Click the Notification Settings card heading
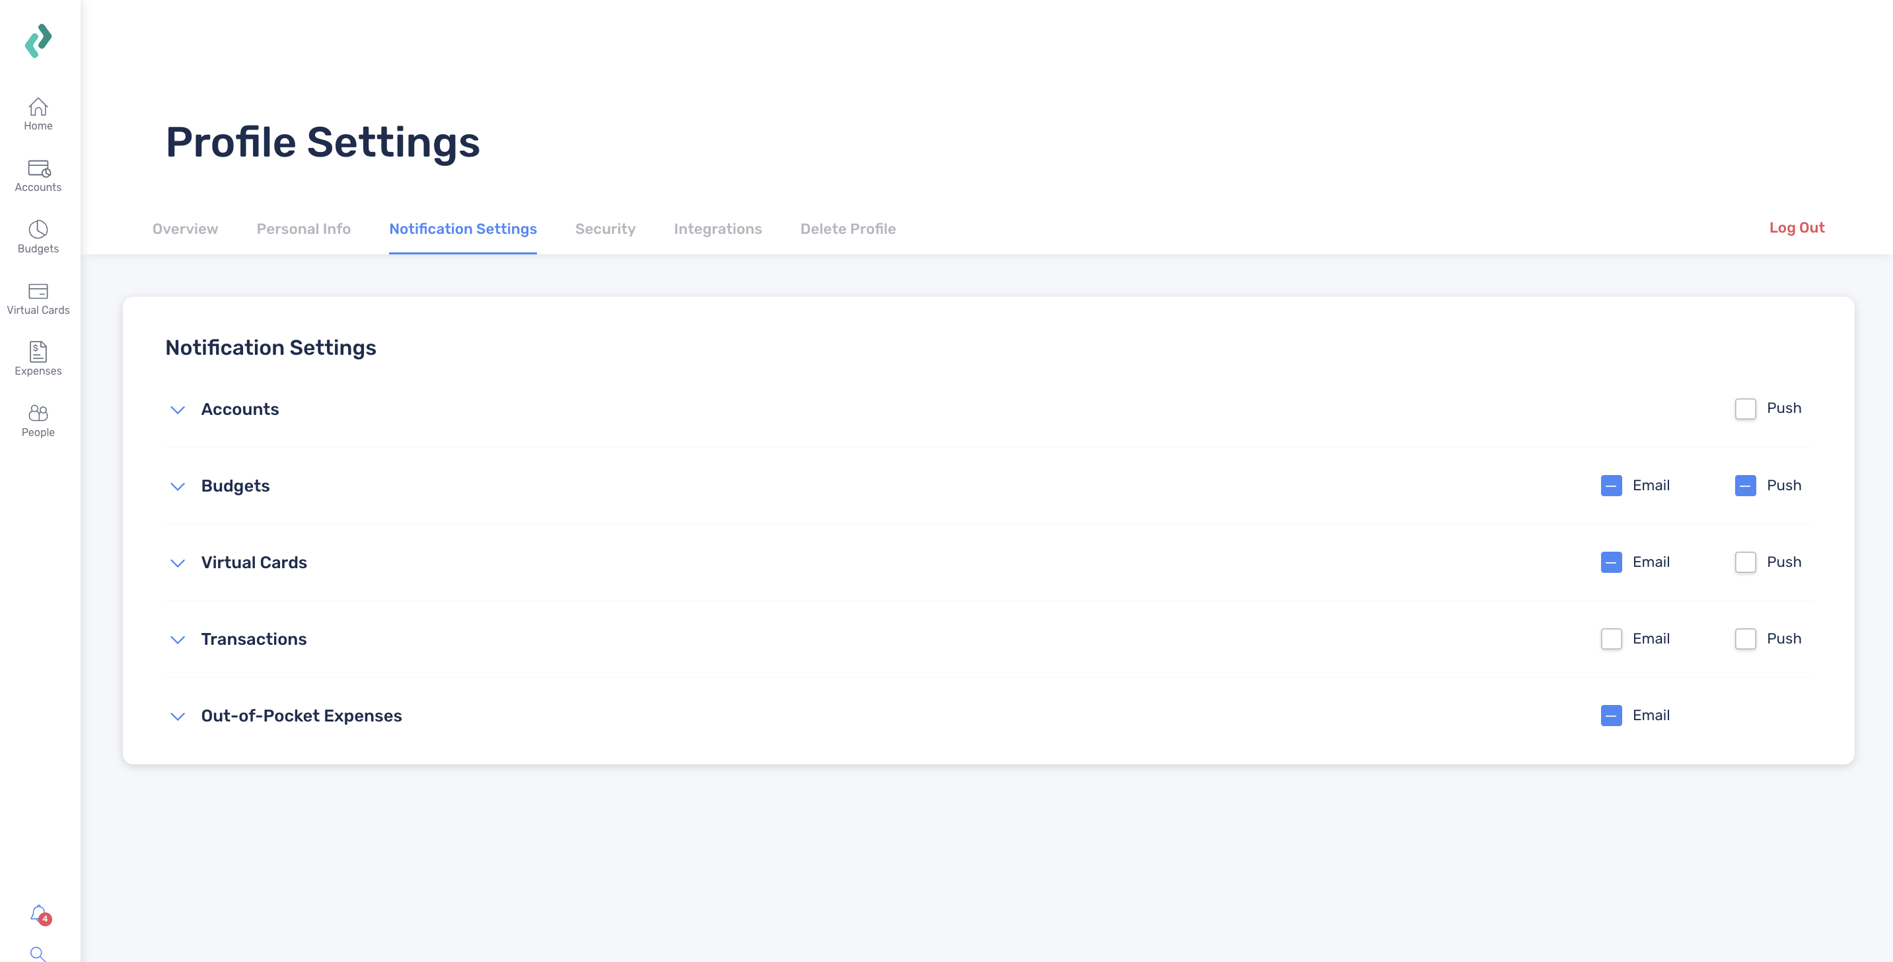This screenshot has height=962, width=1893. click(270, 348)
